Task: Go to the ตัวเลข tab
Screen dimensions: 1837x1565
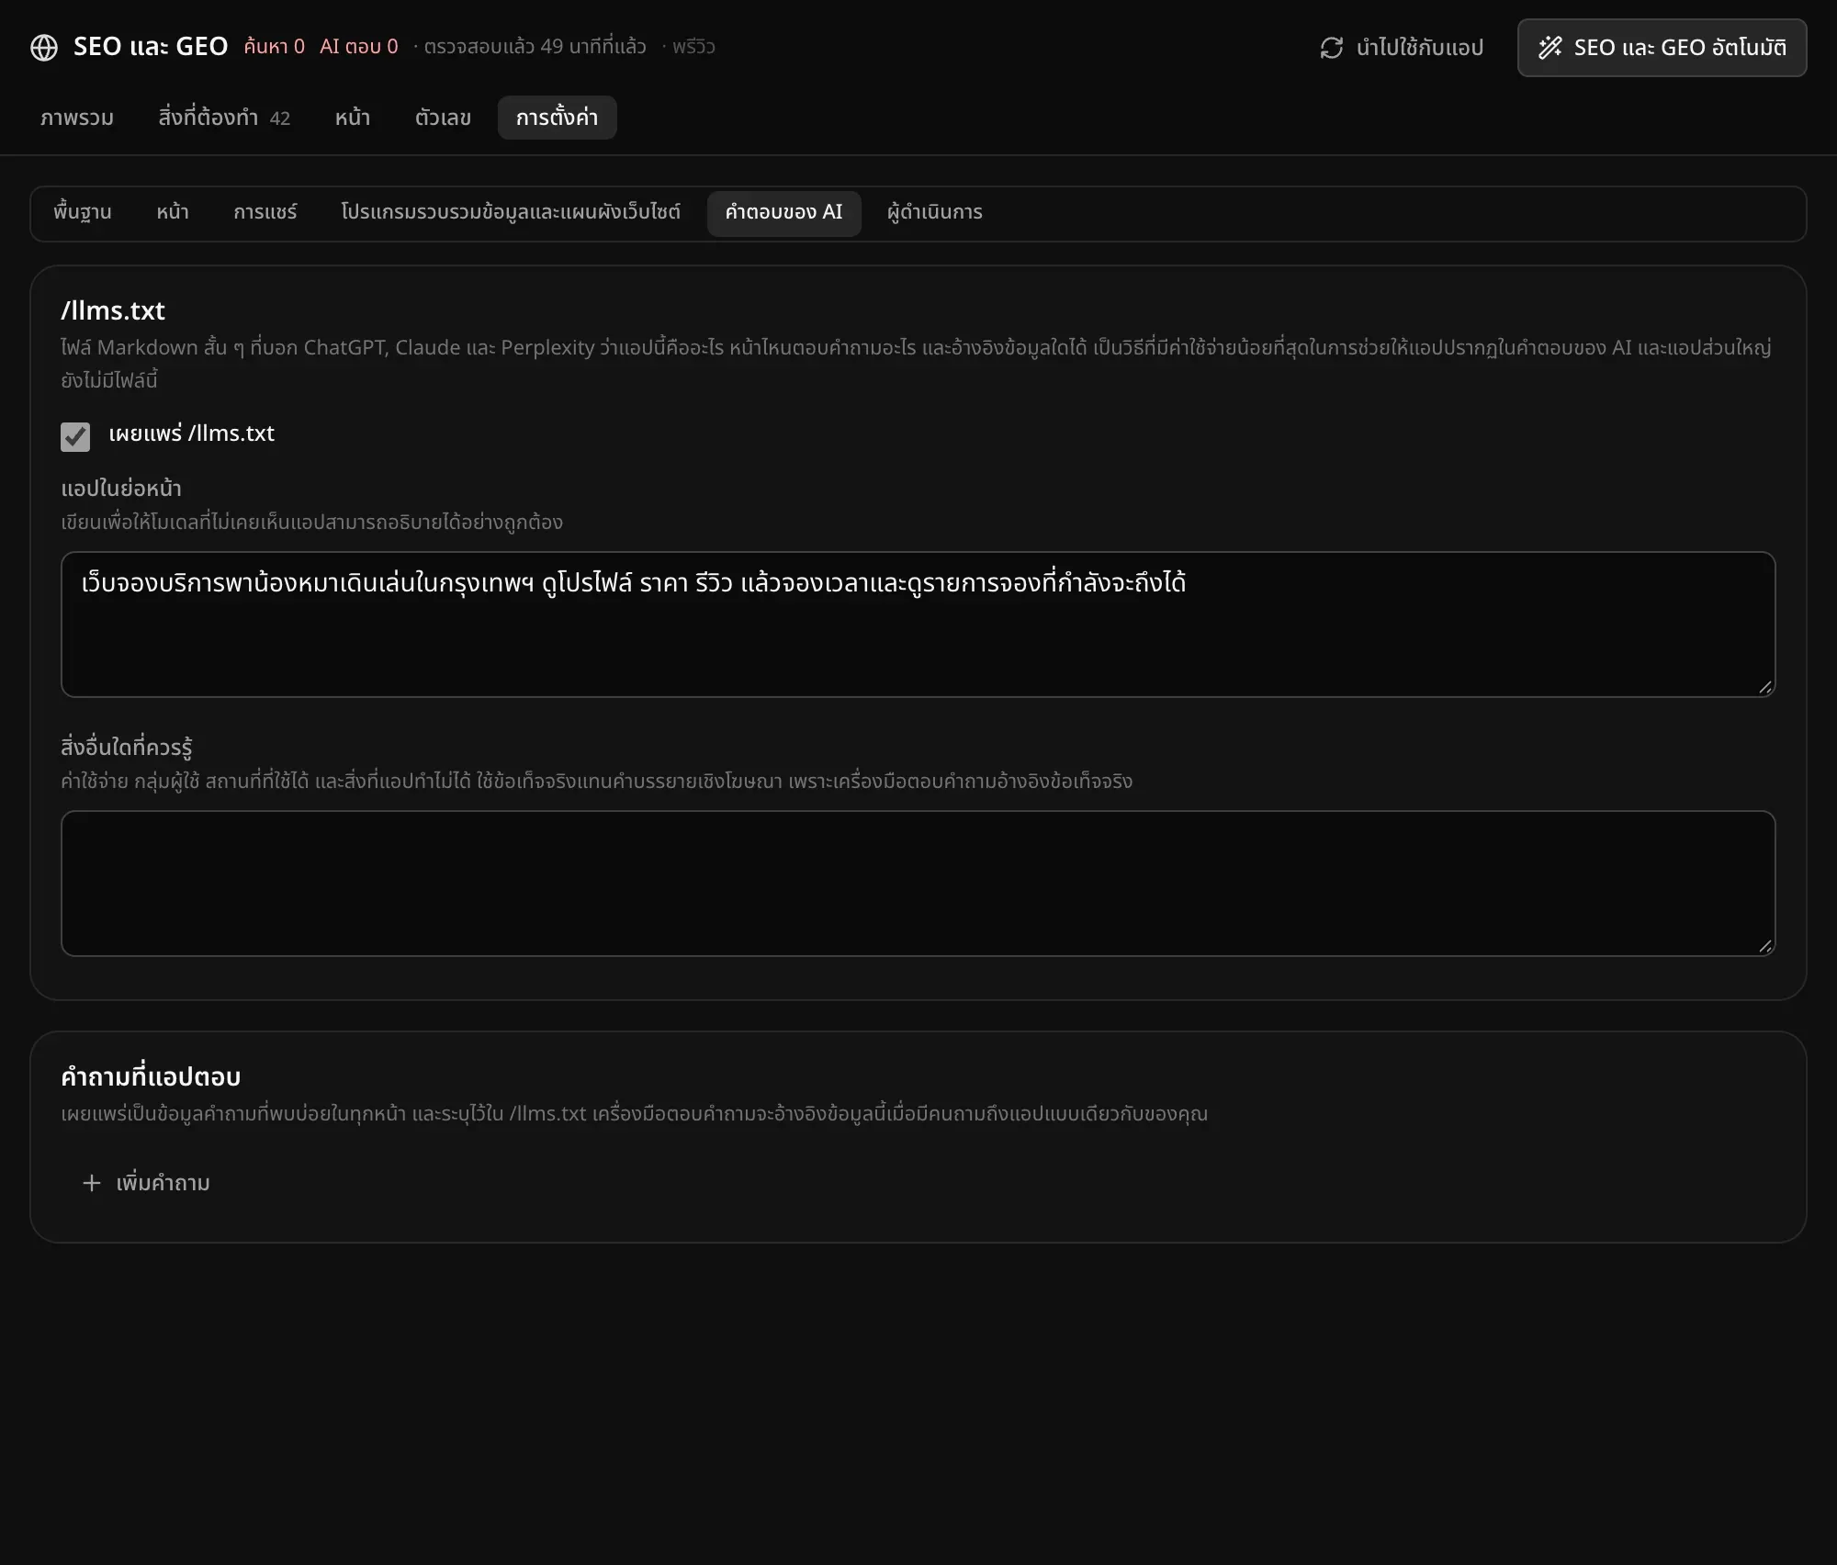Action: (x=443, y=118)
